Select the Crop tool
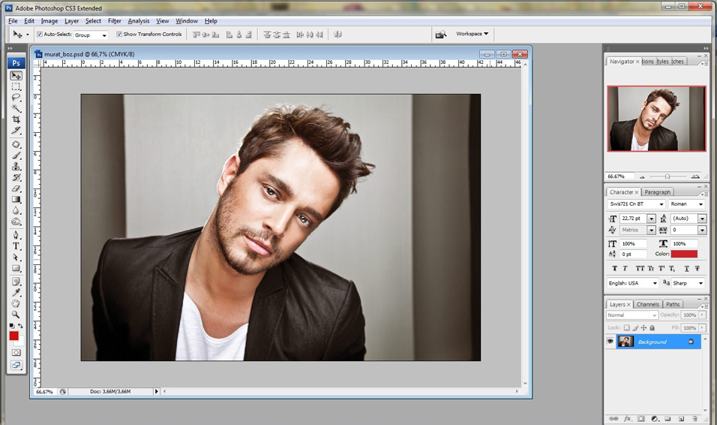 click(16, 119)
